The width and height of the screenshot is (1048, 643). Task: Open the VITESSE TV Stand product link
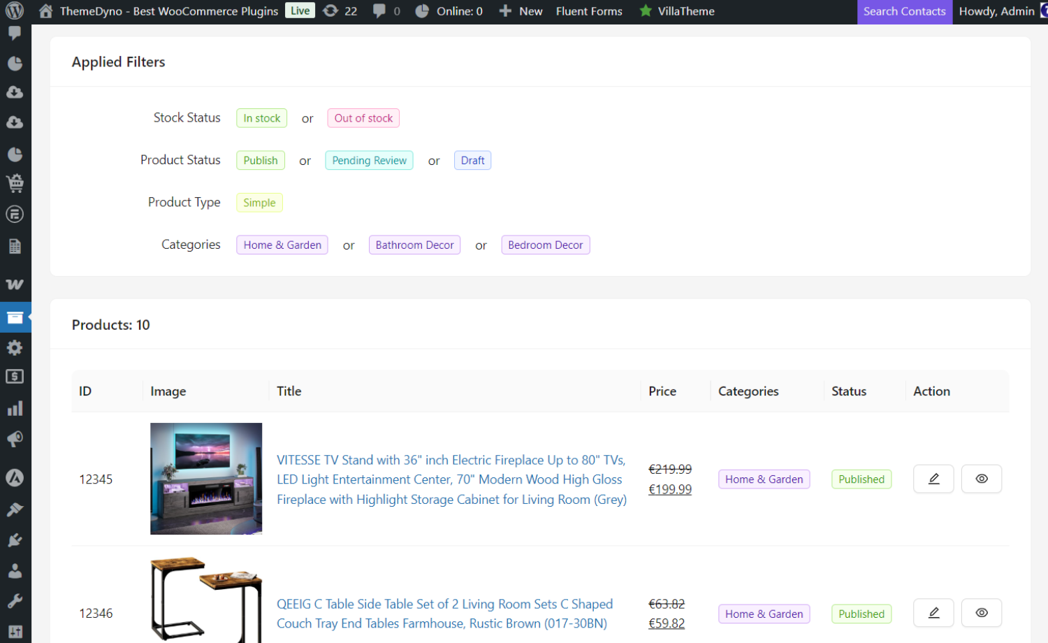pos(451,479)
